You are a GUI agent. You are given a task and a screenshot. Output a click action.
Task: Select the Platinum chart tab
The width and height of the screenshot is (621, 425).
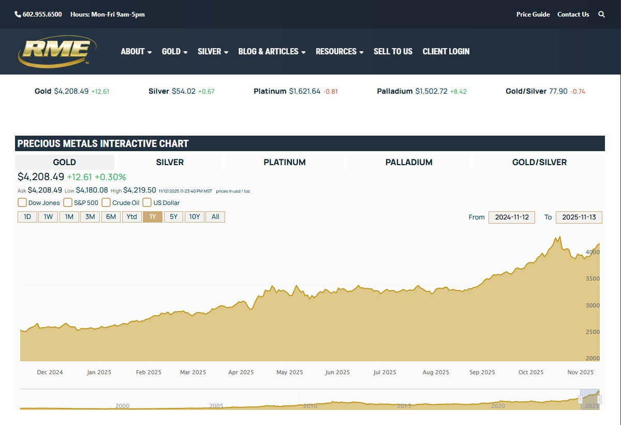[285, 162]
